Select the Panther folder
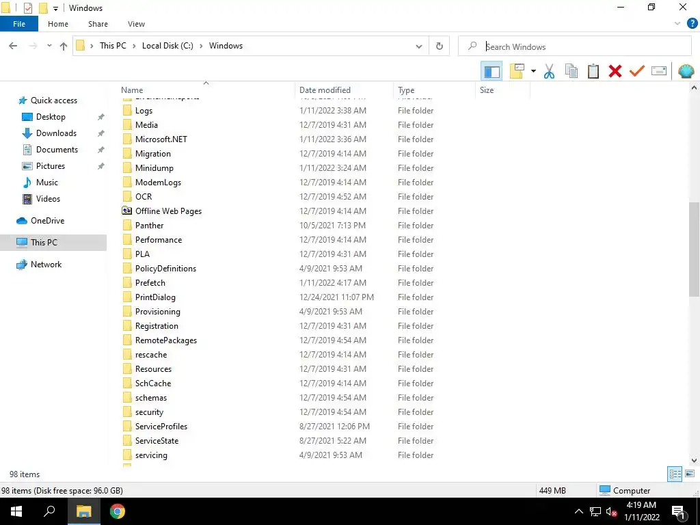 [x=149, y=226]
